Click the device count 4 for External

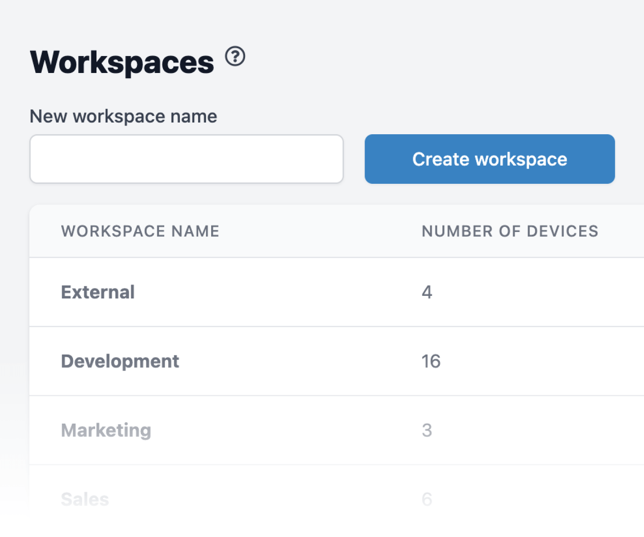427,292
